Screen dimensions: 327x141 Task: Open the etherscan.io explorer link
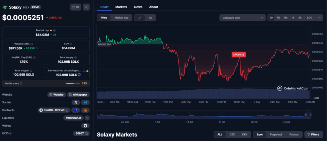73,118
